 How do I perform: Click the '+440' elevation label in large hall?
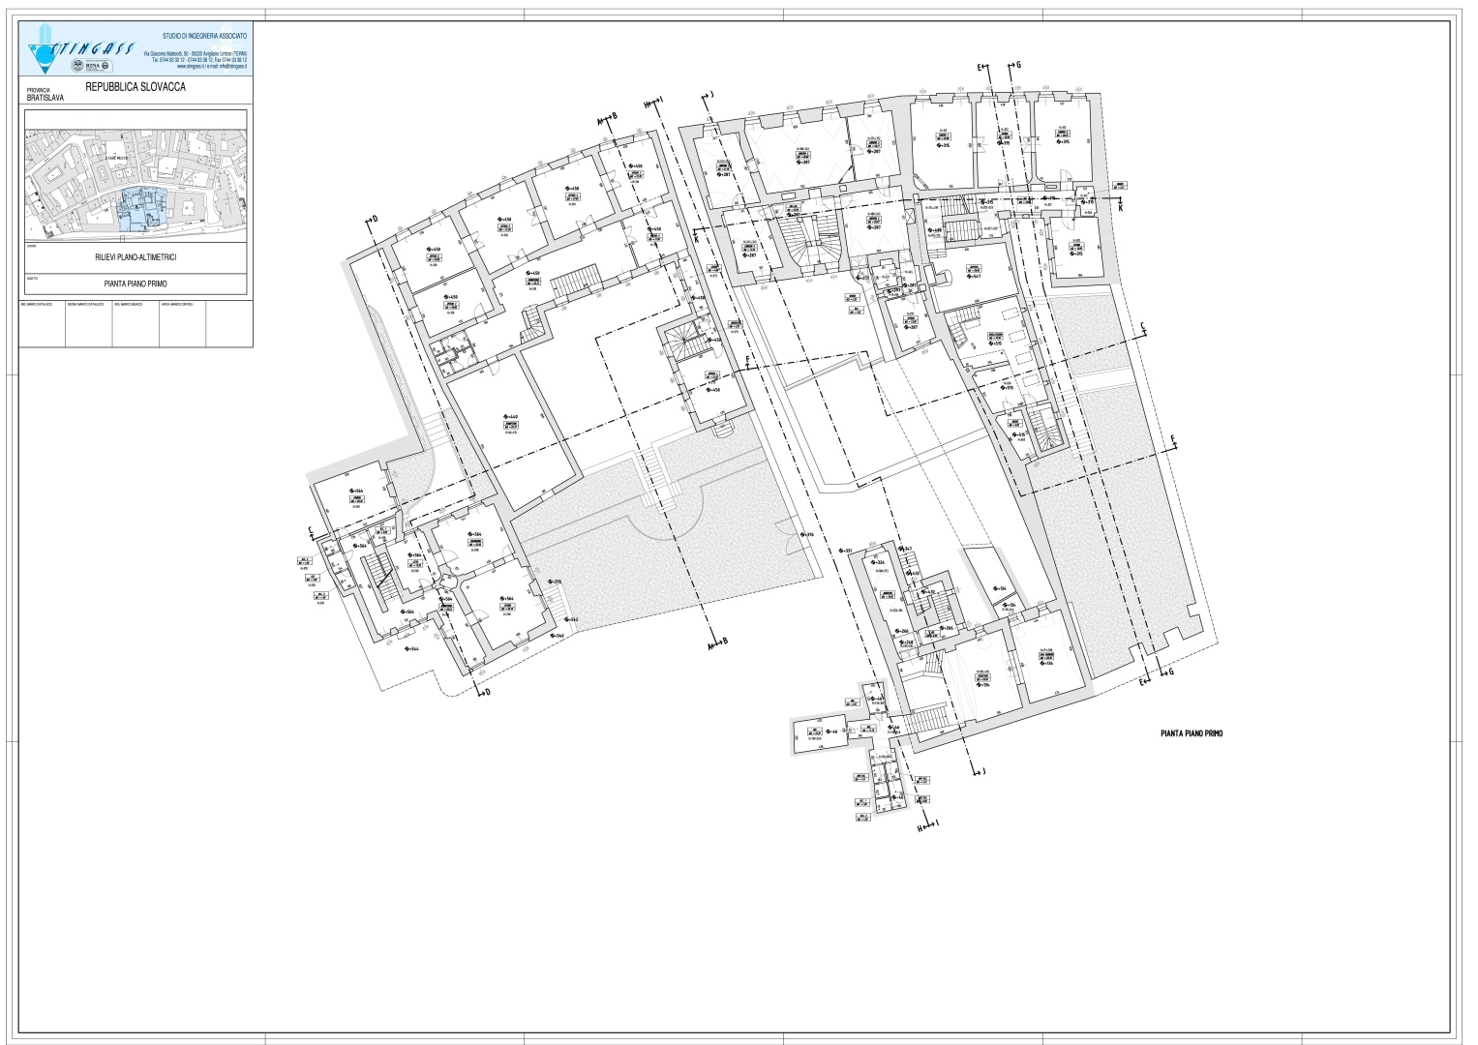pos(509,417)
